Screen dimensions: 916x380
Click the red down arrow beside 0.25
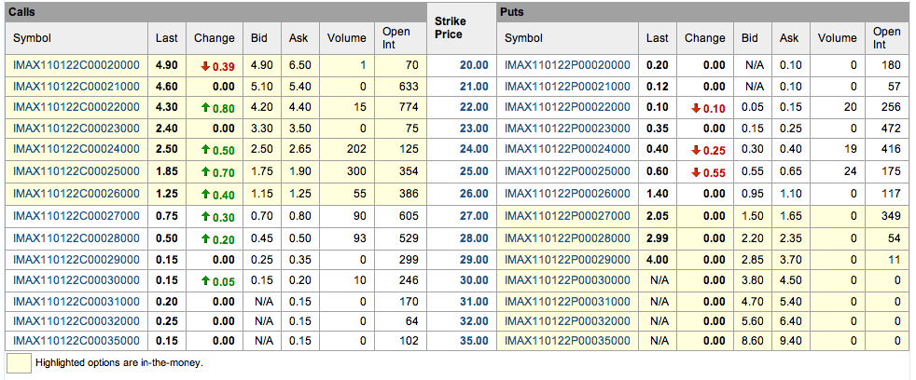pos(695,151)
